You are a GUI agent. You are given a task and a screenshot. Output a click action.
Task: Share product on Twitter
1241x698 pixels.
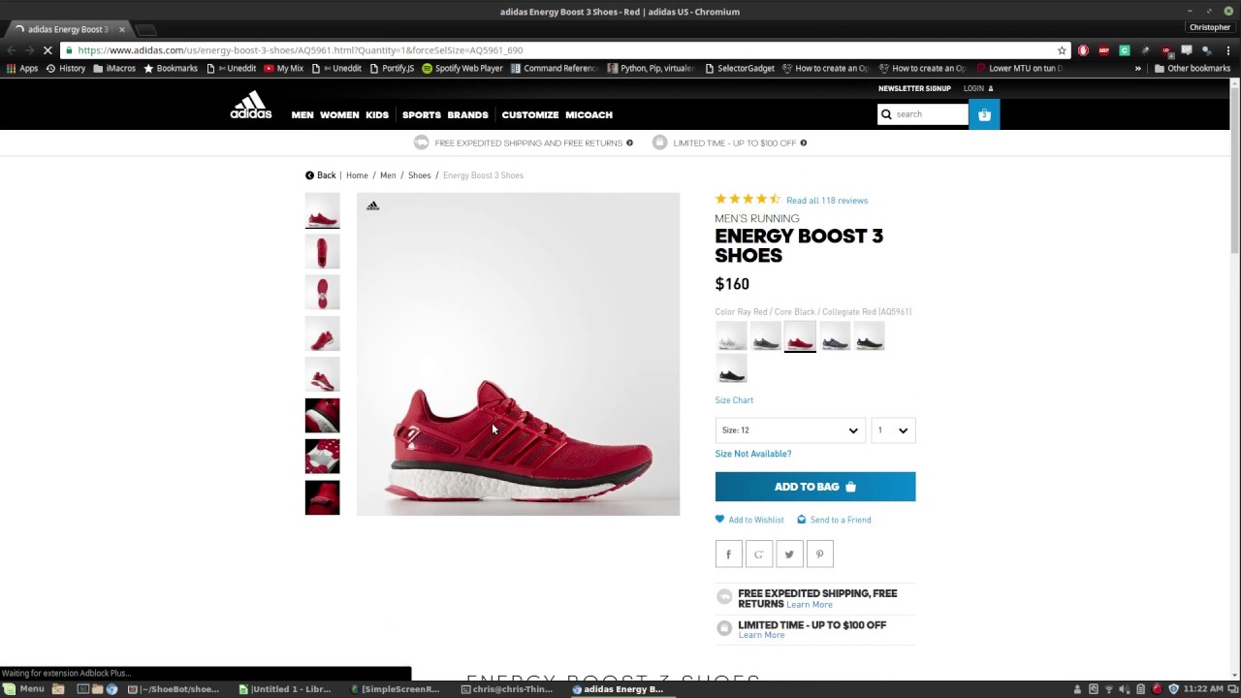[789, 555]
